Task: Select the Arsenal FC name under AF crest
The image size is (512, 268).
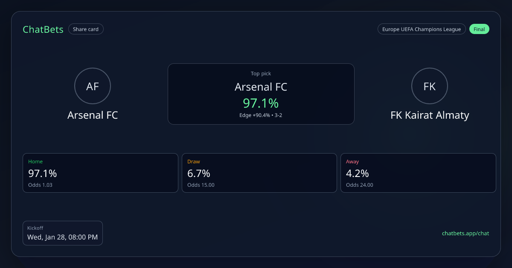Action: 93,115
